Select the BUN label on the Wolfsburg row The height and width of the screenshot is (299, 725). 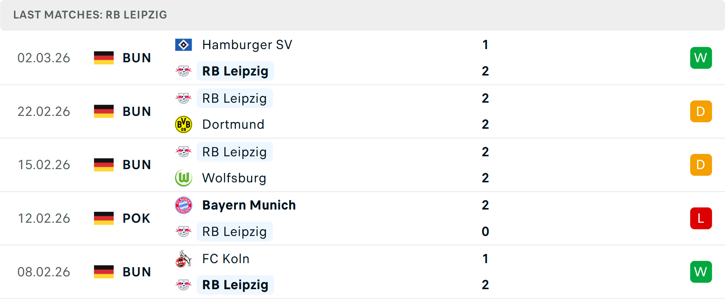click(x=137, y=164)
